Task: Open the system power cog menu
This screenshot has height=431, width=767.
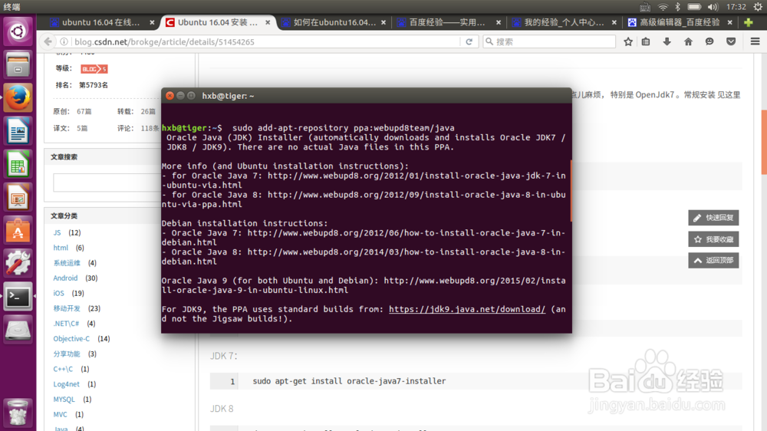Action: pyautogui.click(x=758, y=7)
